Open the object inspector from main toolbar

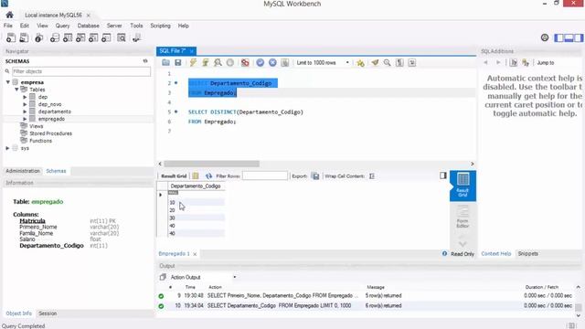pyautogui.click(x=38, y=37)
